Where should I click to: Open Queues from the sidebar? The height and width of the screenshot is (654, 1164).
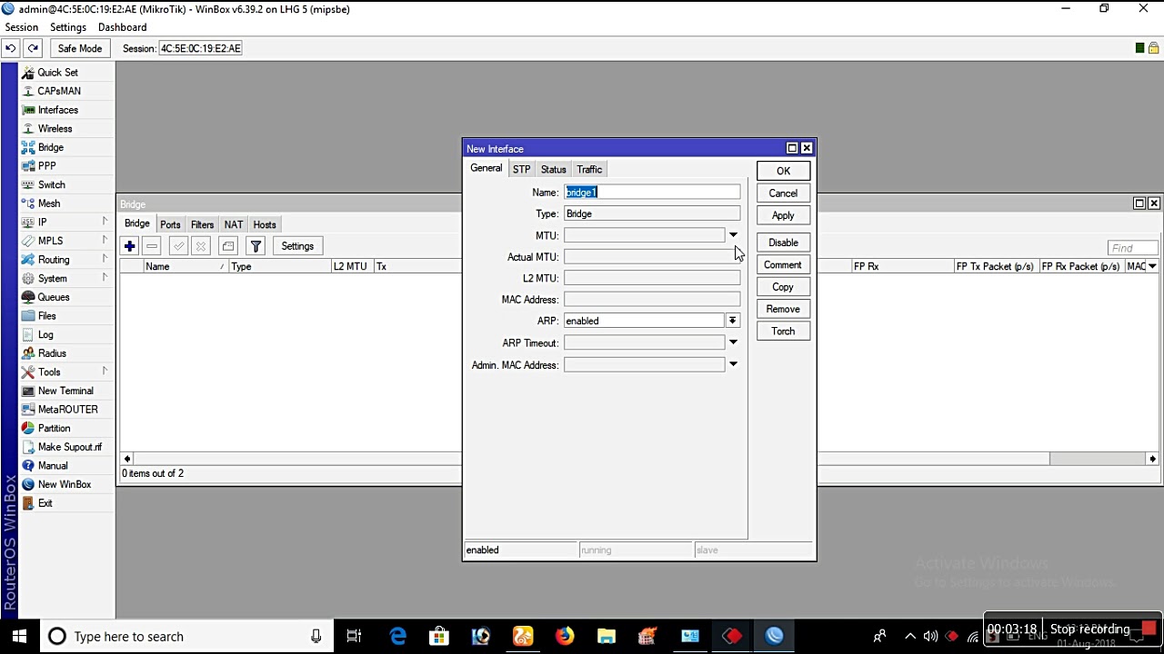coord(54,297)
